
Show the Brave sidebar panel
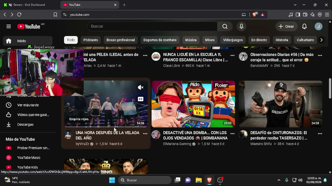point(298,15)
